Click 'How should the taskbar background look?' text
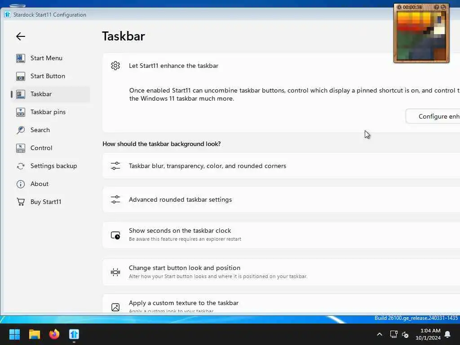This screenshot has width=460, height=345. [x=162, y=144]
